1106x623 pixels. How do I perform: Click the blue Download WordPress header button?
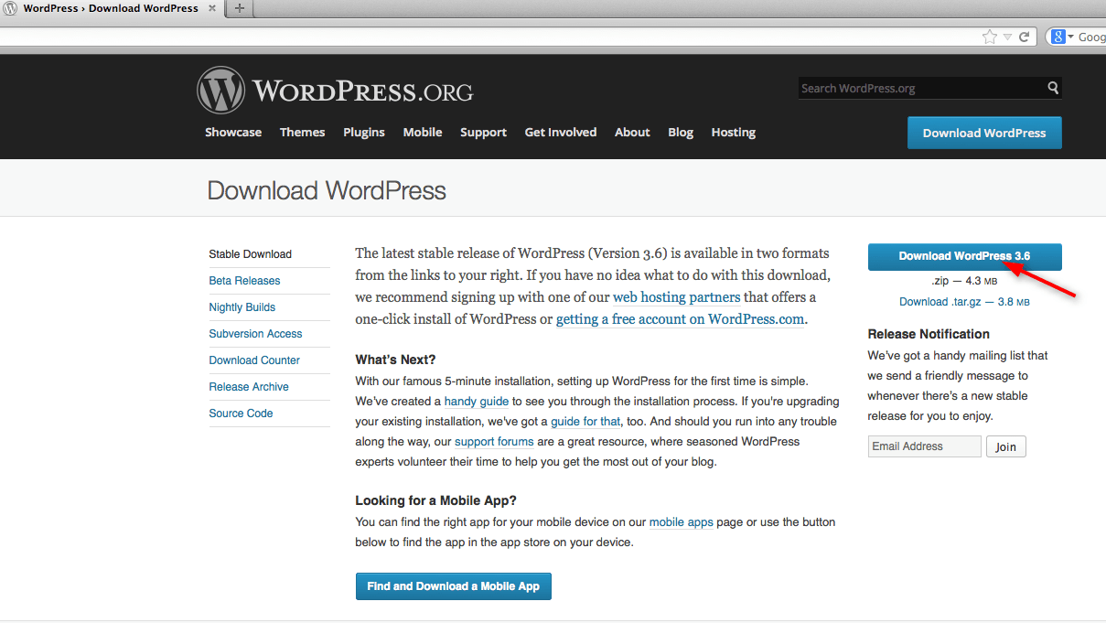983,133
